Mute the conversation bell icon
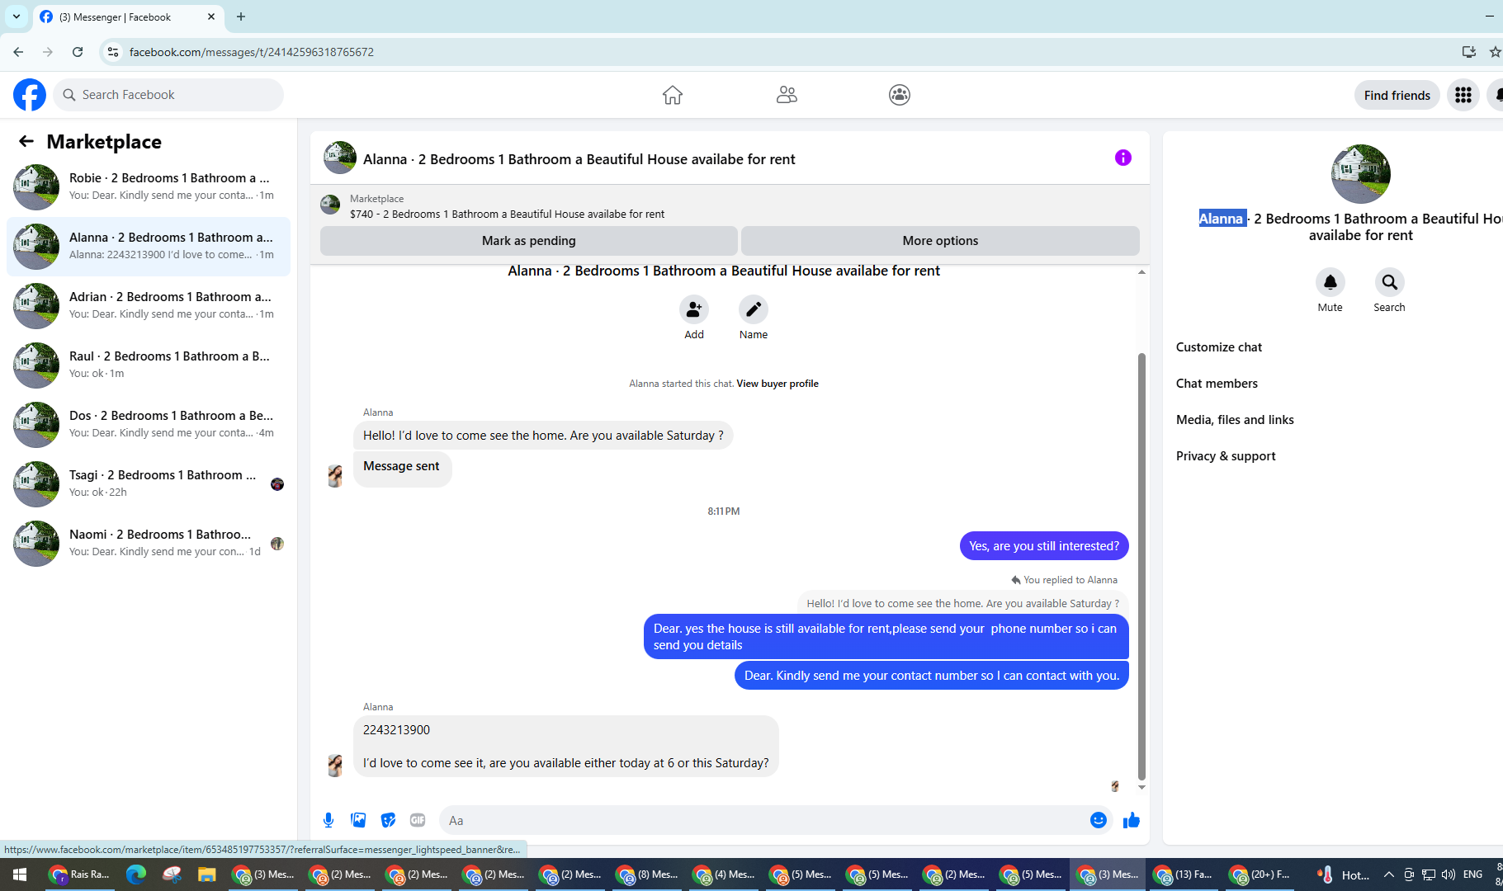The image size is (1503, 891). click(x=1330, y=282)
